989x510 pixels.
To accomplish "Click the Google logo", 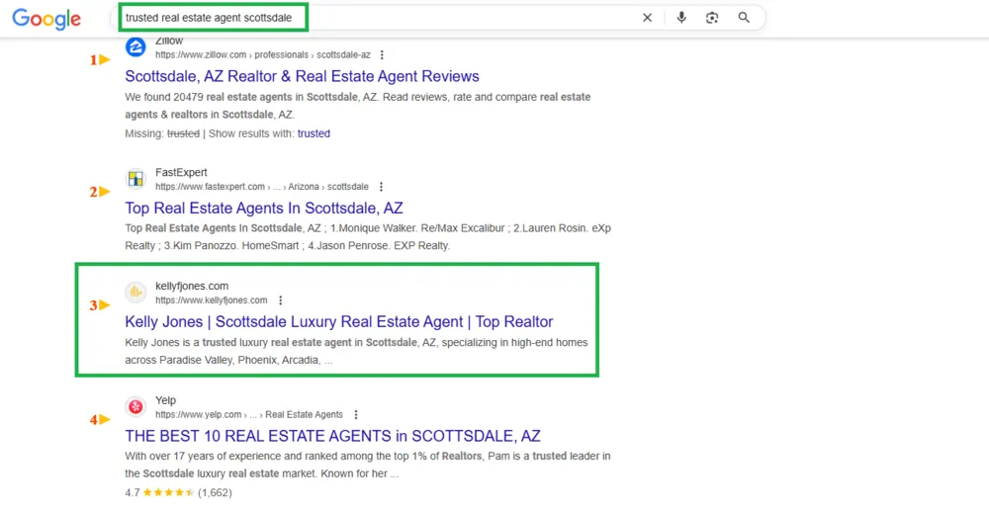I will (x=46, y=19).
